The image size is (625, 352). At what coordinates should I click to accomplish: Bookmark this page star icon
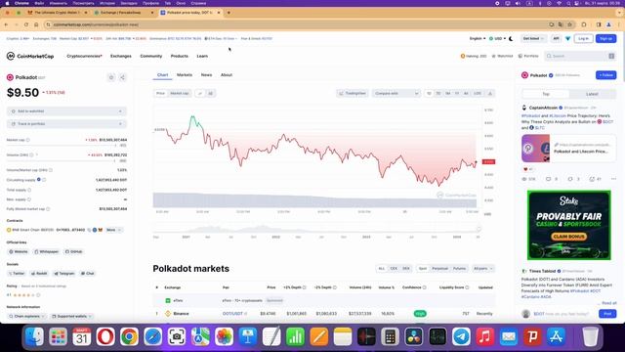[x=569, y=24]
